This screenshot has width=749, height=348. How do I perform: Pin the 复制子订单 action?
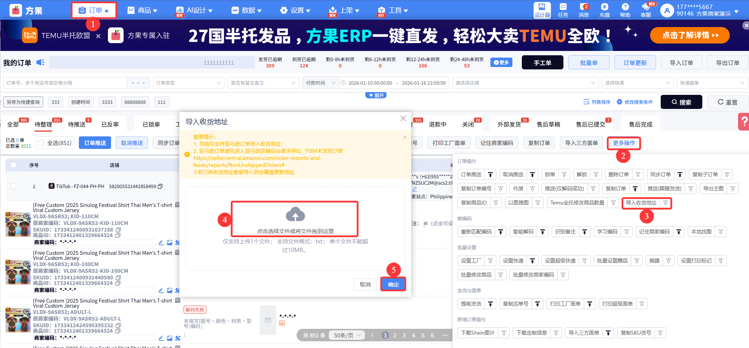(727, 174)
